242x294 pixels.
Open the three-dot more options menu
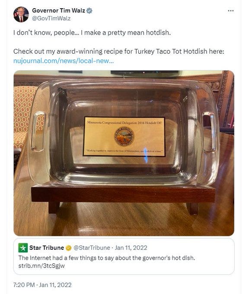(x=231, y=11)
